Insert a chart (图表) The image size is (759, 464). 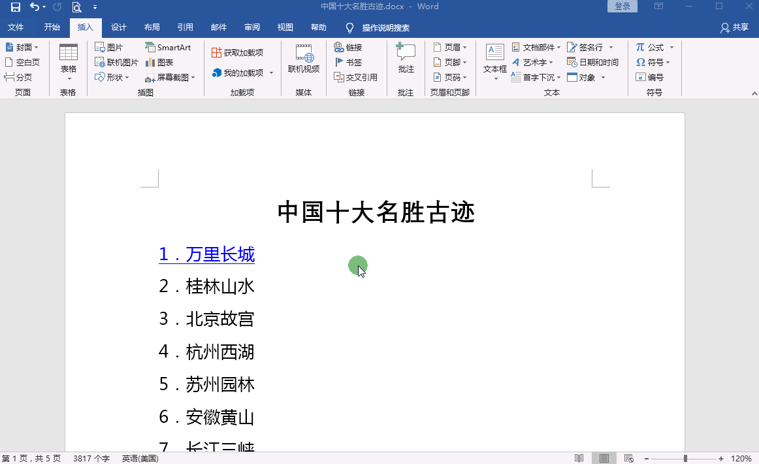coord(159,63)
